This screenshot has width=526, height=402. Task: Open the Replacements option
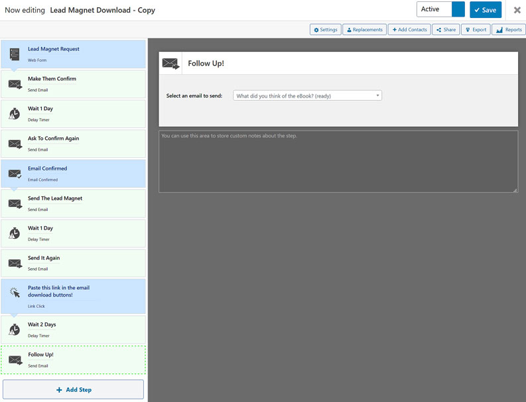coord(365,30)
